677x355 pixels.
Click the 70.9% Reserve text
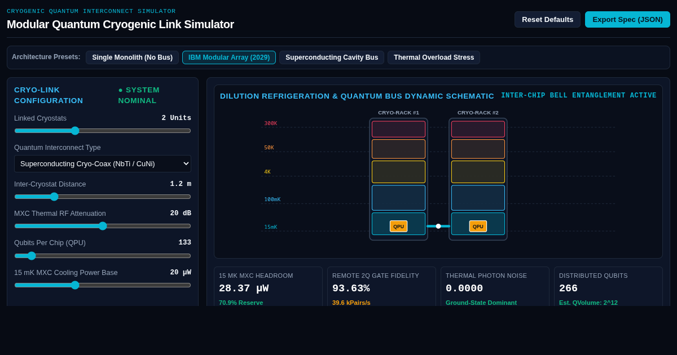coord(241,303)
